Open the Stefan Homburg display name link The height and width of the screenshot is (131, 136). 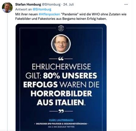28,5
